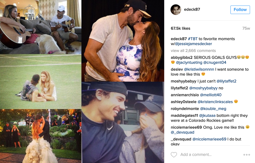The height and width of the screenshot is (163, 255).
Task: Open the @kristenclinkscales mention
Action: [215, 102]
